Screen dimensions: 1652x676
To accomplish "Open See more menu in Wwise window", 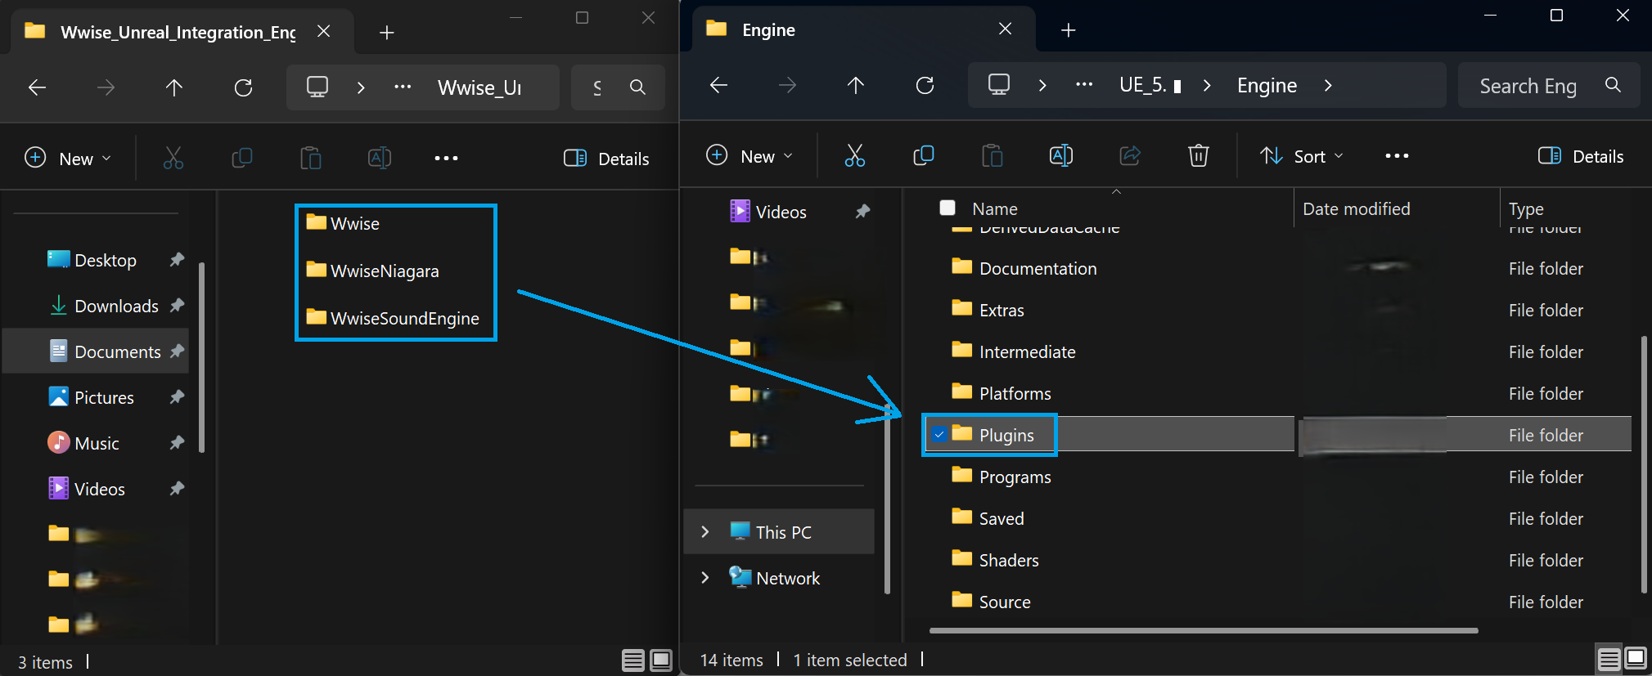I will point(446,158).
